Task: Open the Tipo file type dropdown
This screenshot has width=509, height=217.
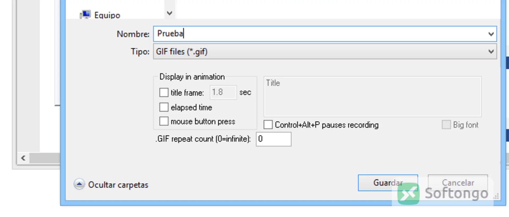Action: coord(491,52)
